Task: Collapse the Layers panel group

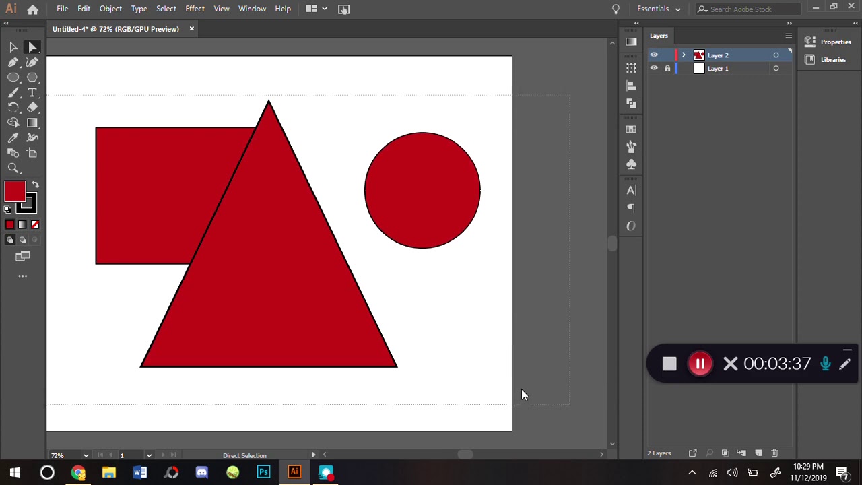Action: coord(789,23)
